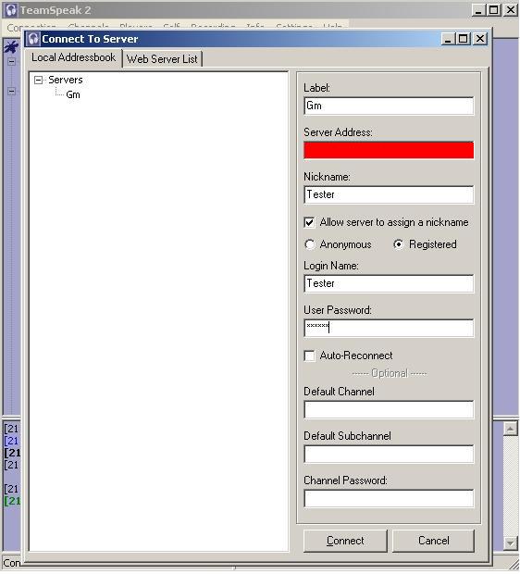Maximize the Connect To Server dialog
Image resolution: width=520 pixels, height=574 pixels.
coord(464,39)
